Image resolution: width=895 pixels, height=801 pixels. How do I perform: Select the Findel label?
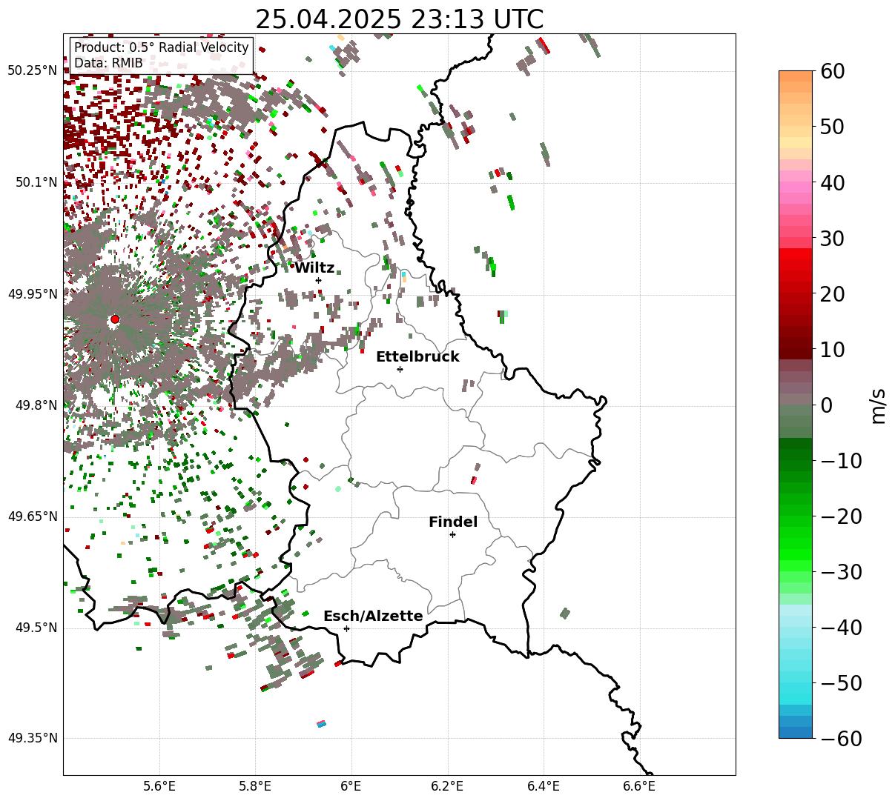(x=453, y=522)
